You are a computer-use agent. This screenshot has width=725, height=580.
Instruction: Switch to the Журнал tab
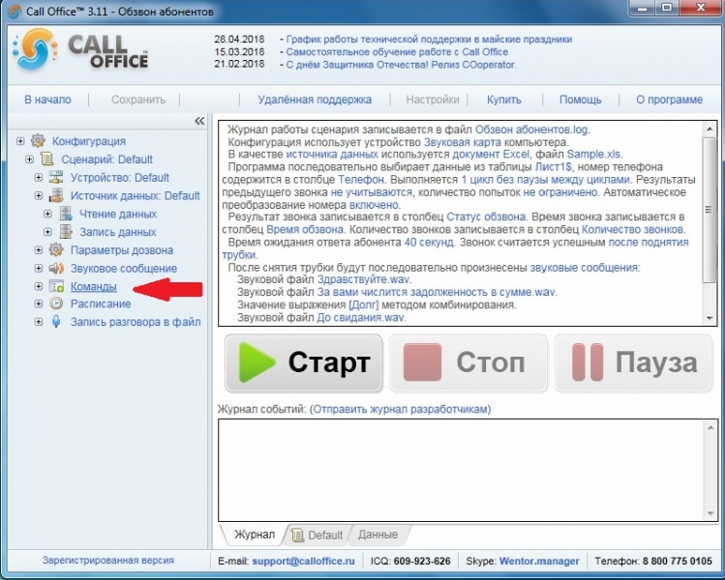point(254,535)
